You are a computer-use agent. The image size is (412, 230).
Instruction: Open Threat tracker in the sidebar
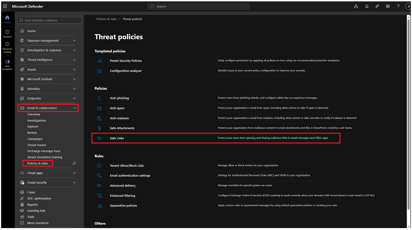pos(37,145)
